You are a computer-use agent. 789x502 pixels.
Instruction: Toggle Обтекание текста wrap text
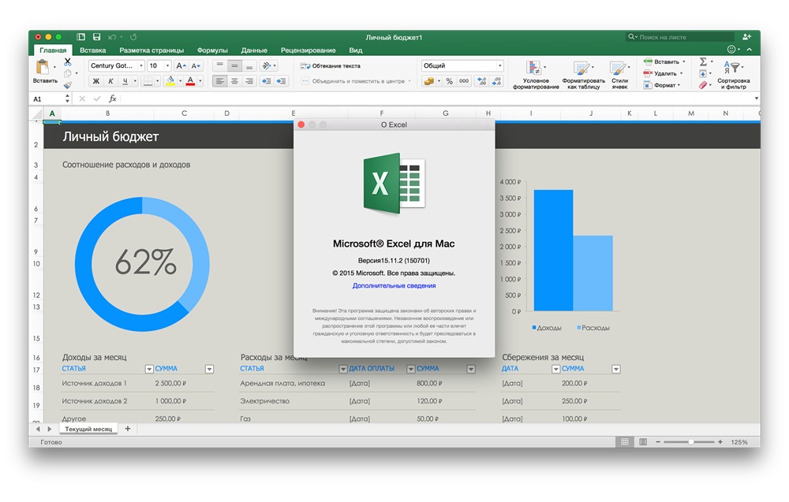331,66
